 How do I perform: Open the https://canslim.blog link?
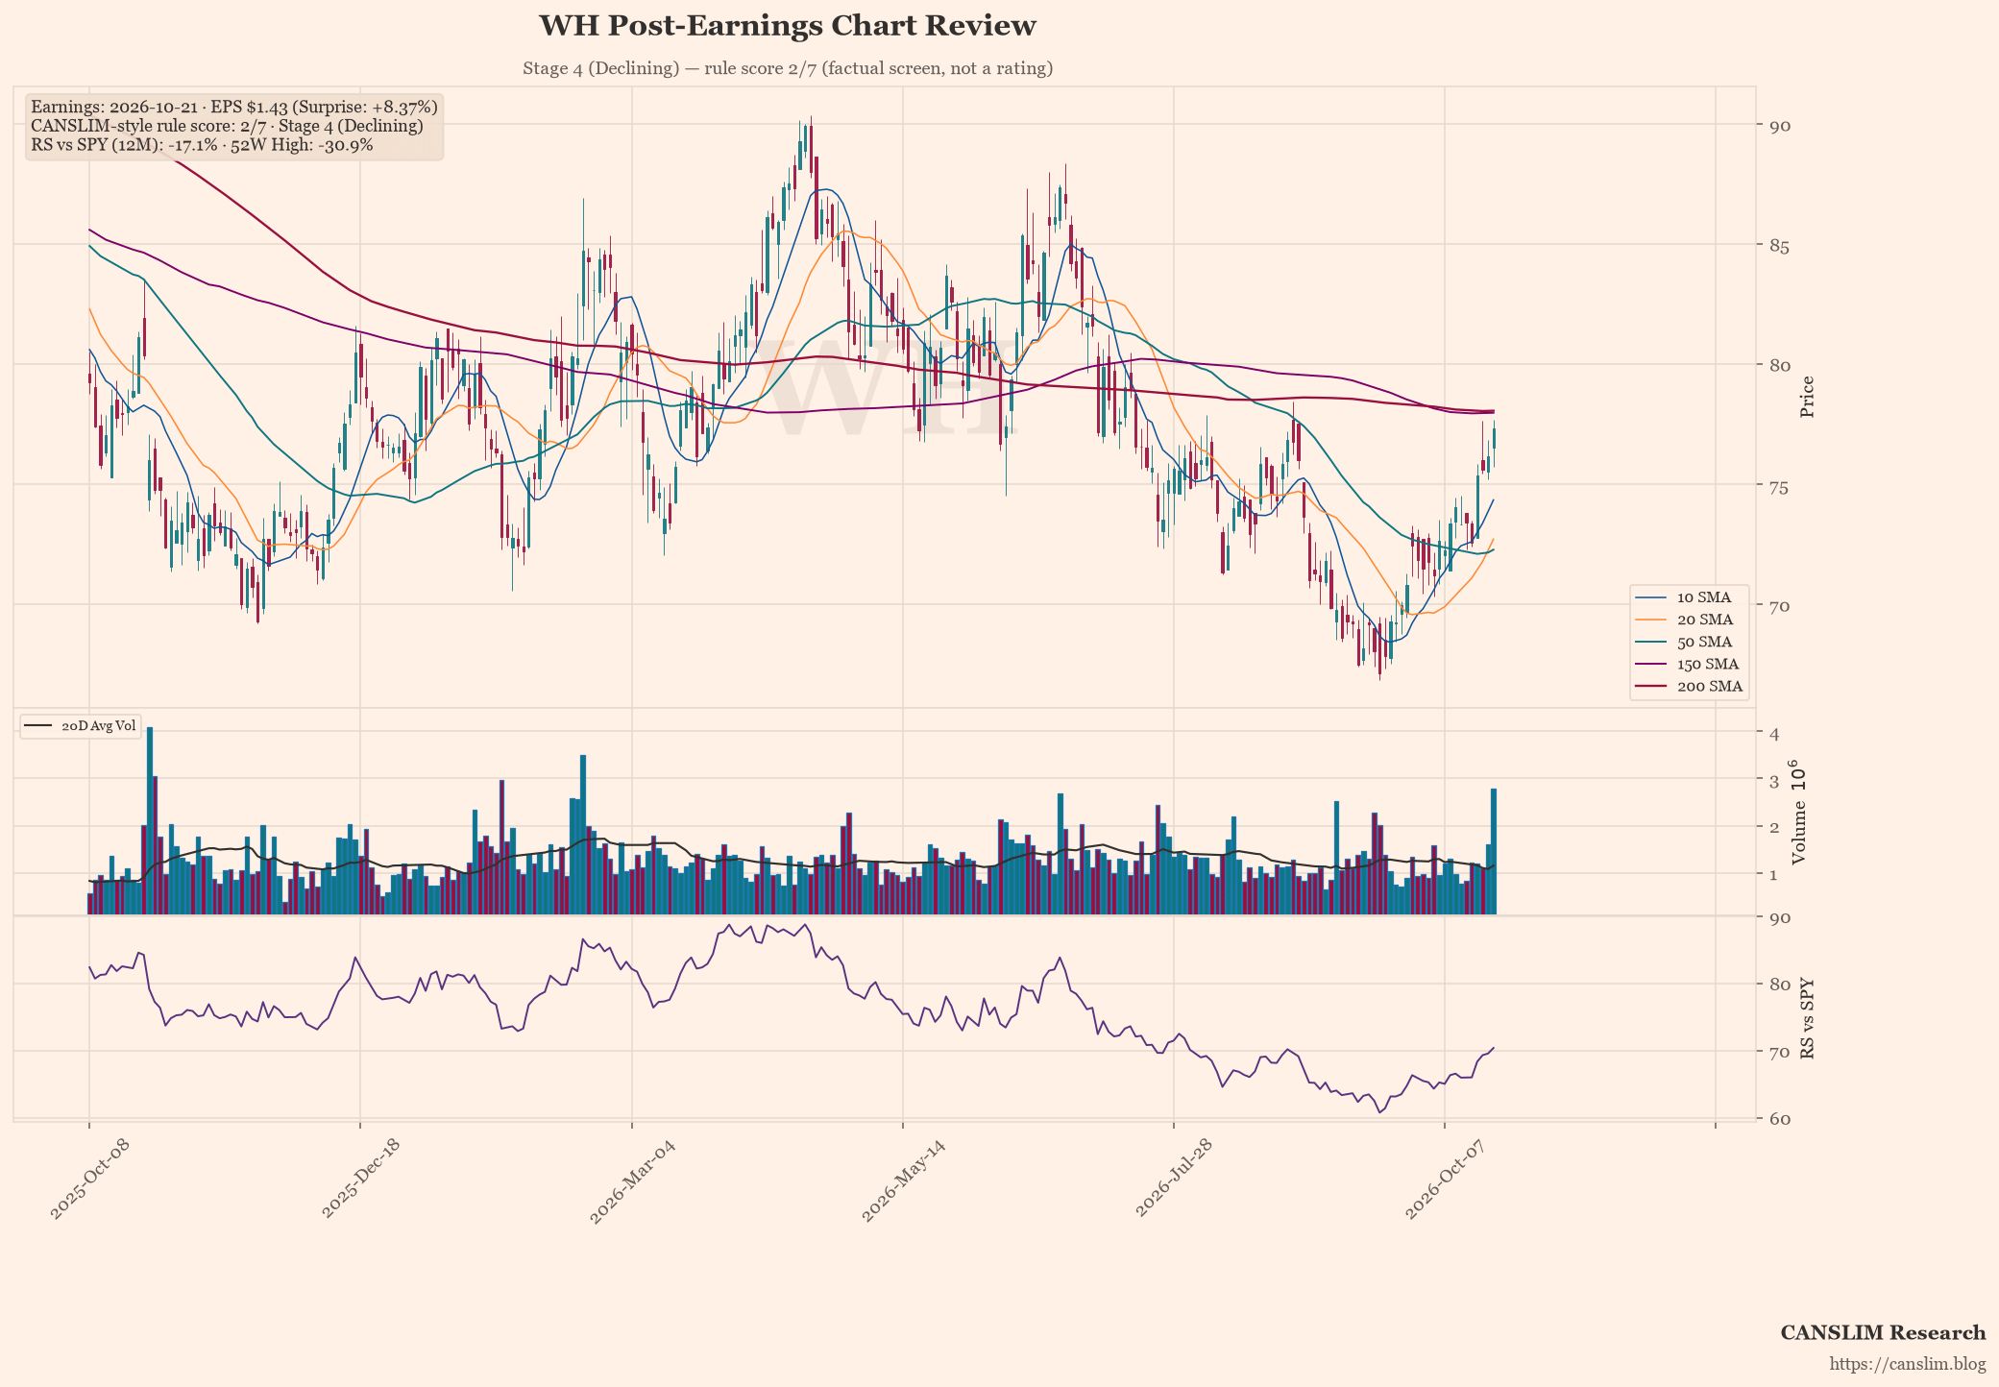click(1908, 1364)
